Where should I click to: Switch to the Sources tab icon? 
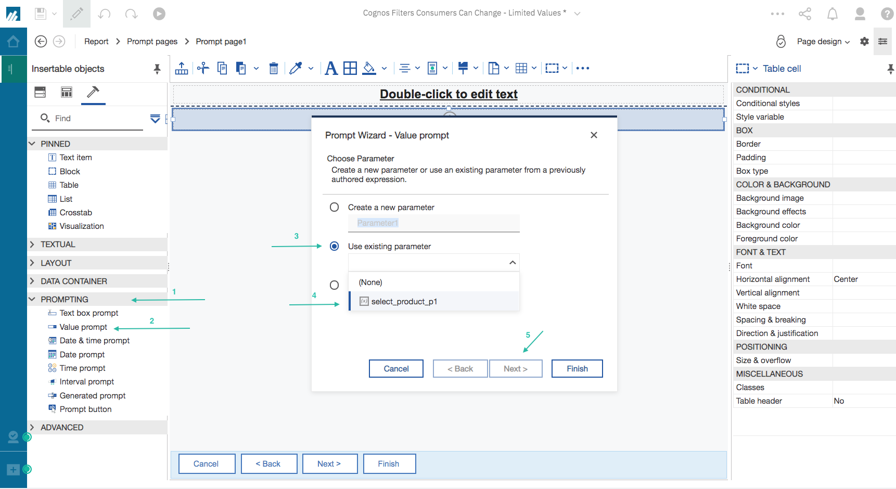coord(40,92)
